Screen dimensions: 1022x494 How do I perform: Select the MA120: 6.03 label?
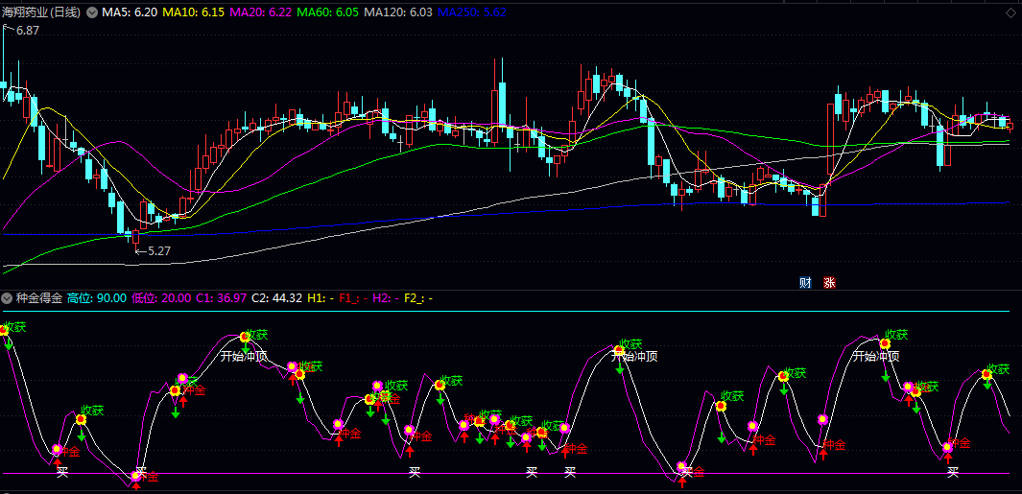[398, 12]
